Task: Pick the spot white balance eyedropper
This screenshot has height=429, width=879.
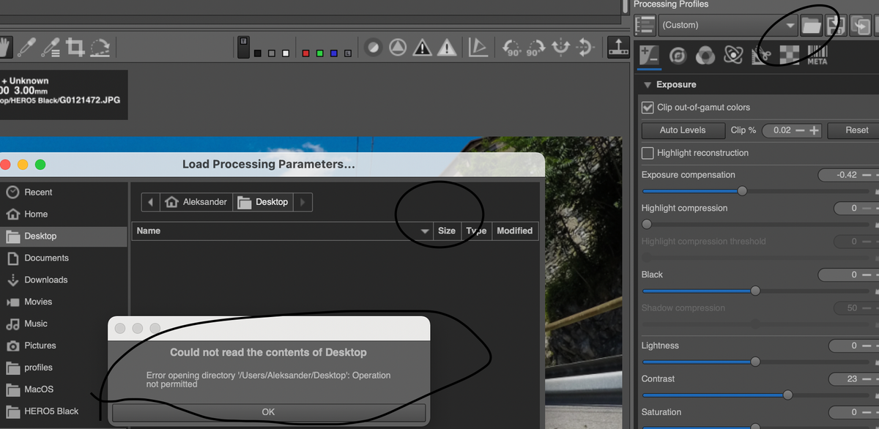Action: pyautogui.click(x=26, y=48)
